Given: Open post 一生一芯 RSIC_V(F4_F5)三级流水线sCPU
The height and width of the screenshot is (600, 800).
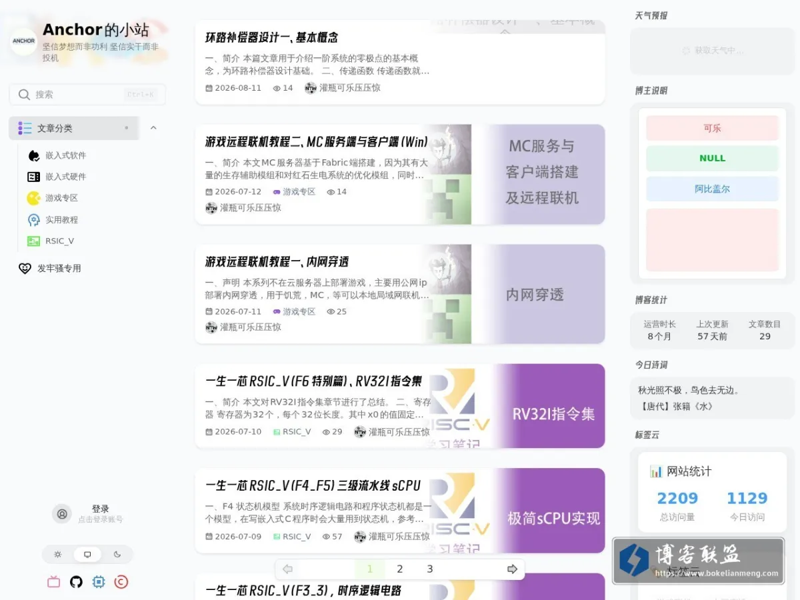Looking at the screenshot, I should (313, 485).
